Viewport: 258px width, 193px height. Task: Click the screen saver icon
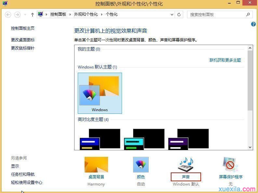[230, 165]
